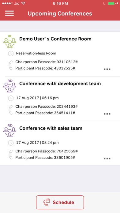Tap the phone icon beside passcode 20344193#

[x=11, y=110]
